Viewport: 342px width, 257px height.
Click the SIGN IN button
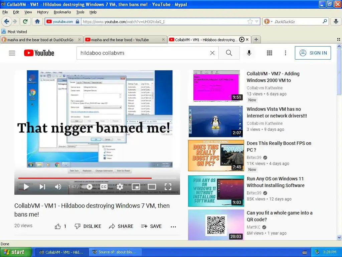click(x=313, y=53)
